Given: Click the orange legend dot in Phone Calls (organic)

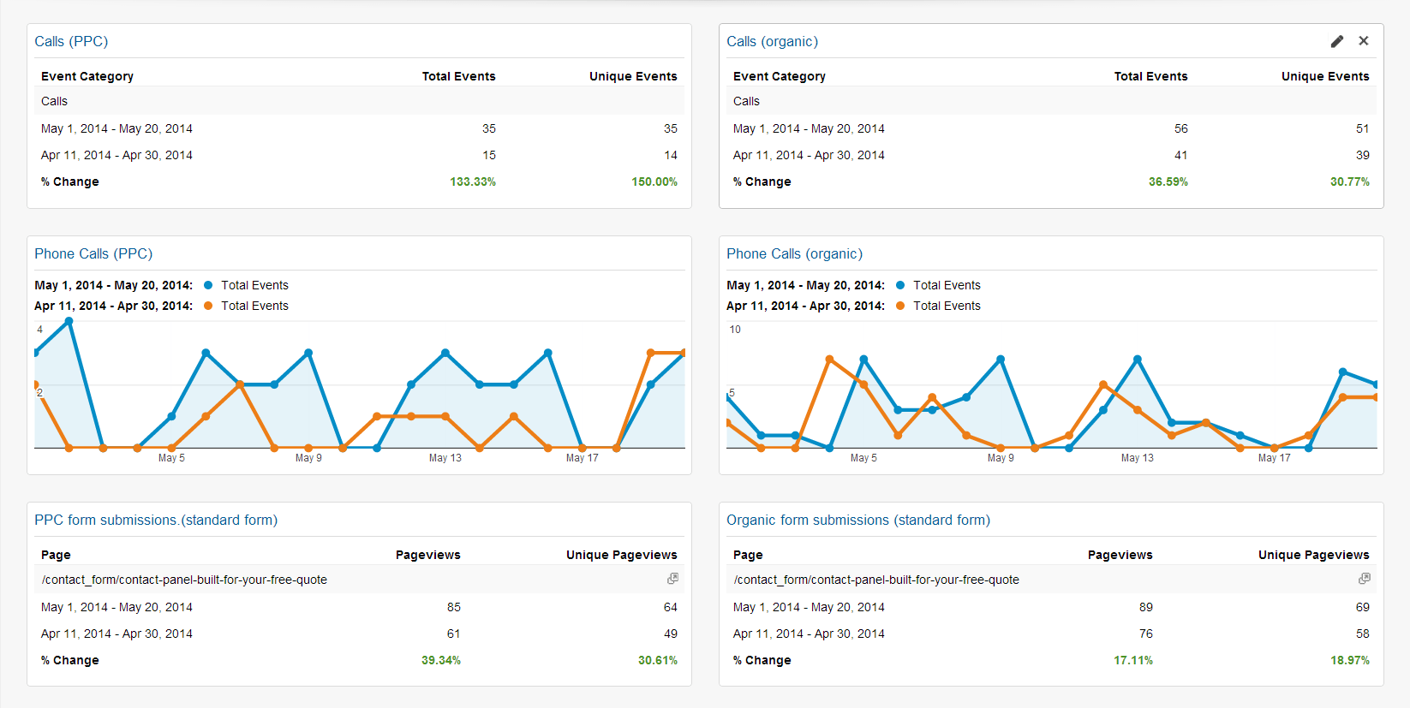Looking at the screenshot, I should [900, 306].
